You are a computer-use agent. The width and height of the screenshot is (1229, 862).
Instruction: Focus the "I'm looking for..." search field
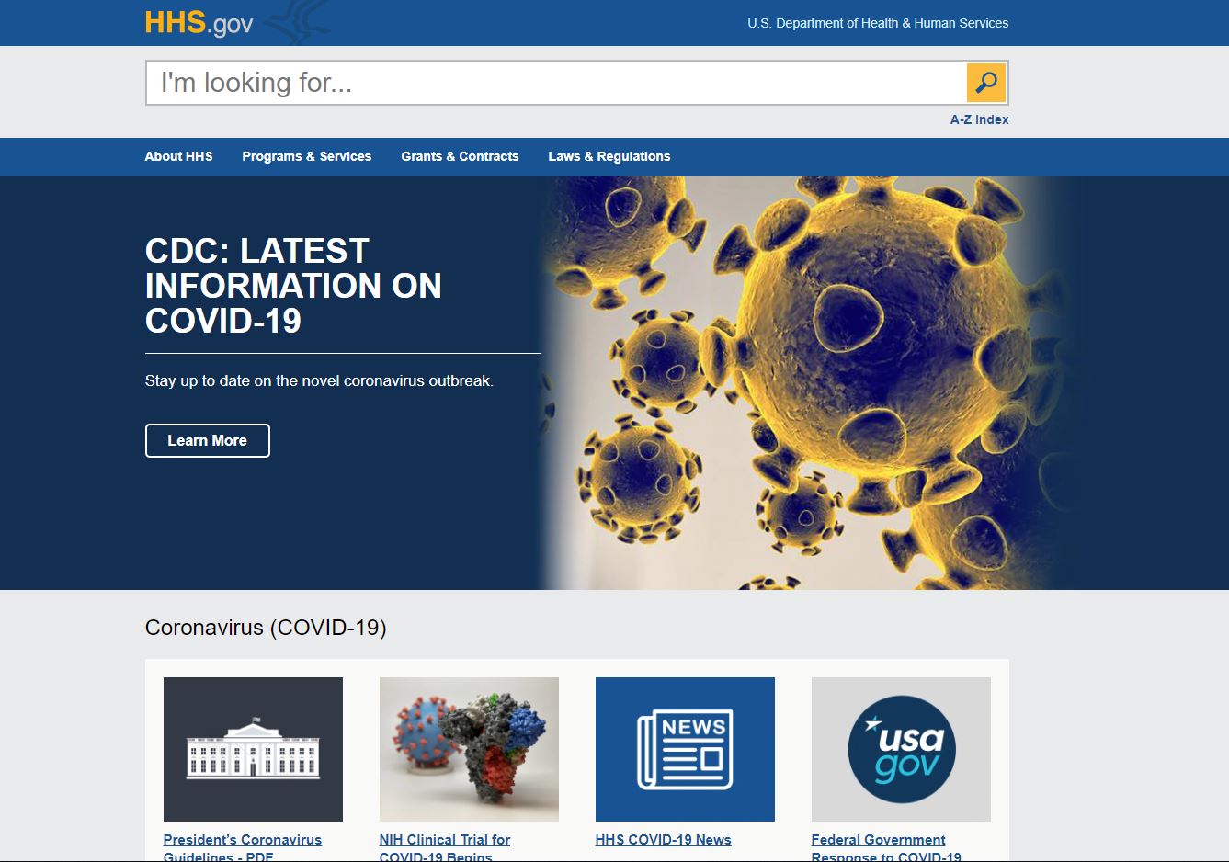[556, 83]
